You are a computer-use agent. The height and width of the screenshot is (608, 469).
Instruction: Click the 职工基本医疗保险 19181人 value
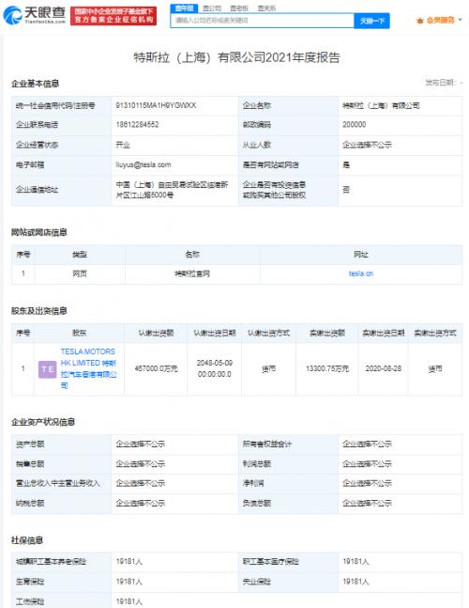(356, 561)
